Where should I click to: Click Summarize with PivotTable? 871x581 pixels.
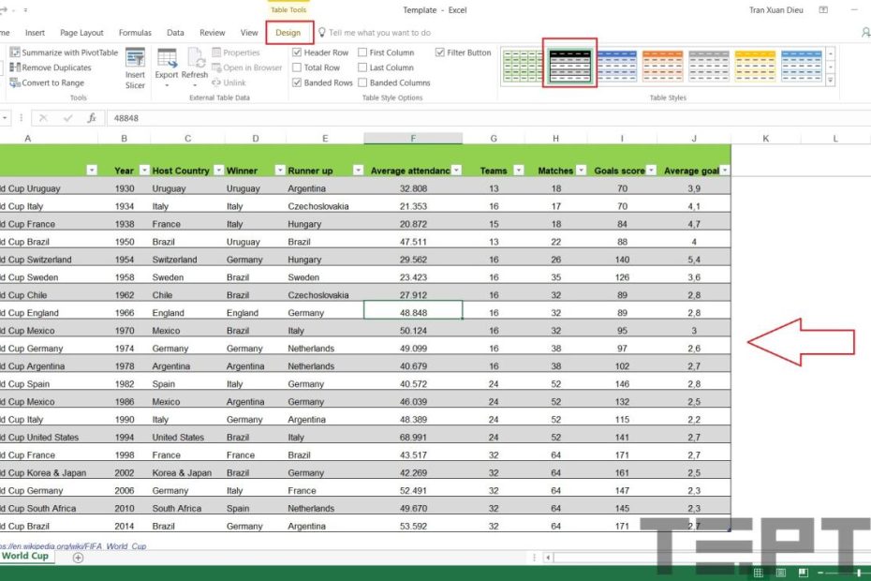pos(64,52)
